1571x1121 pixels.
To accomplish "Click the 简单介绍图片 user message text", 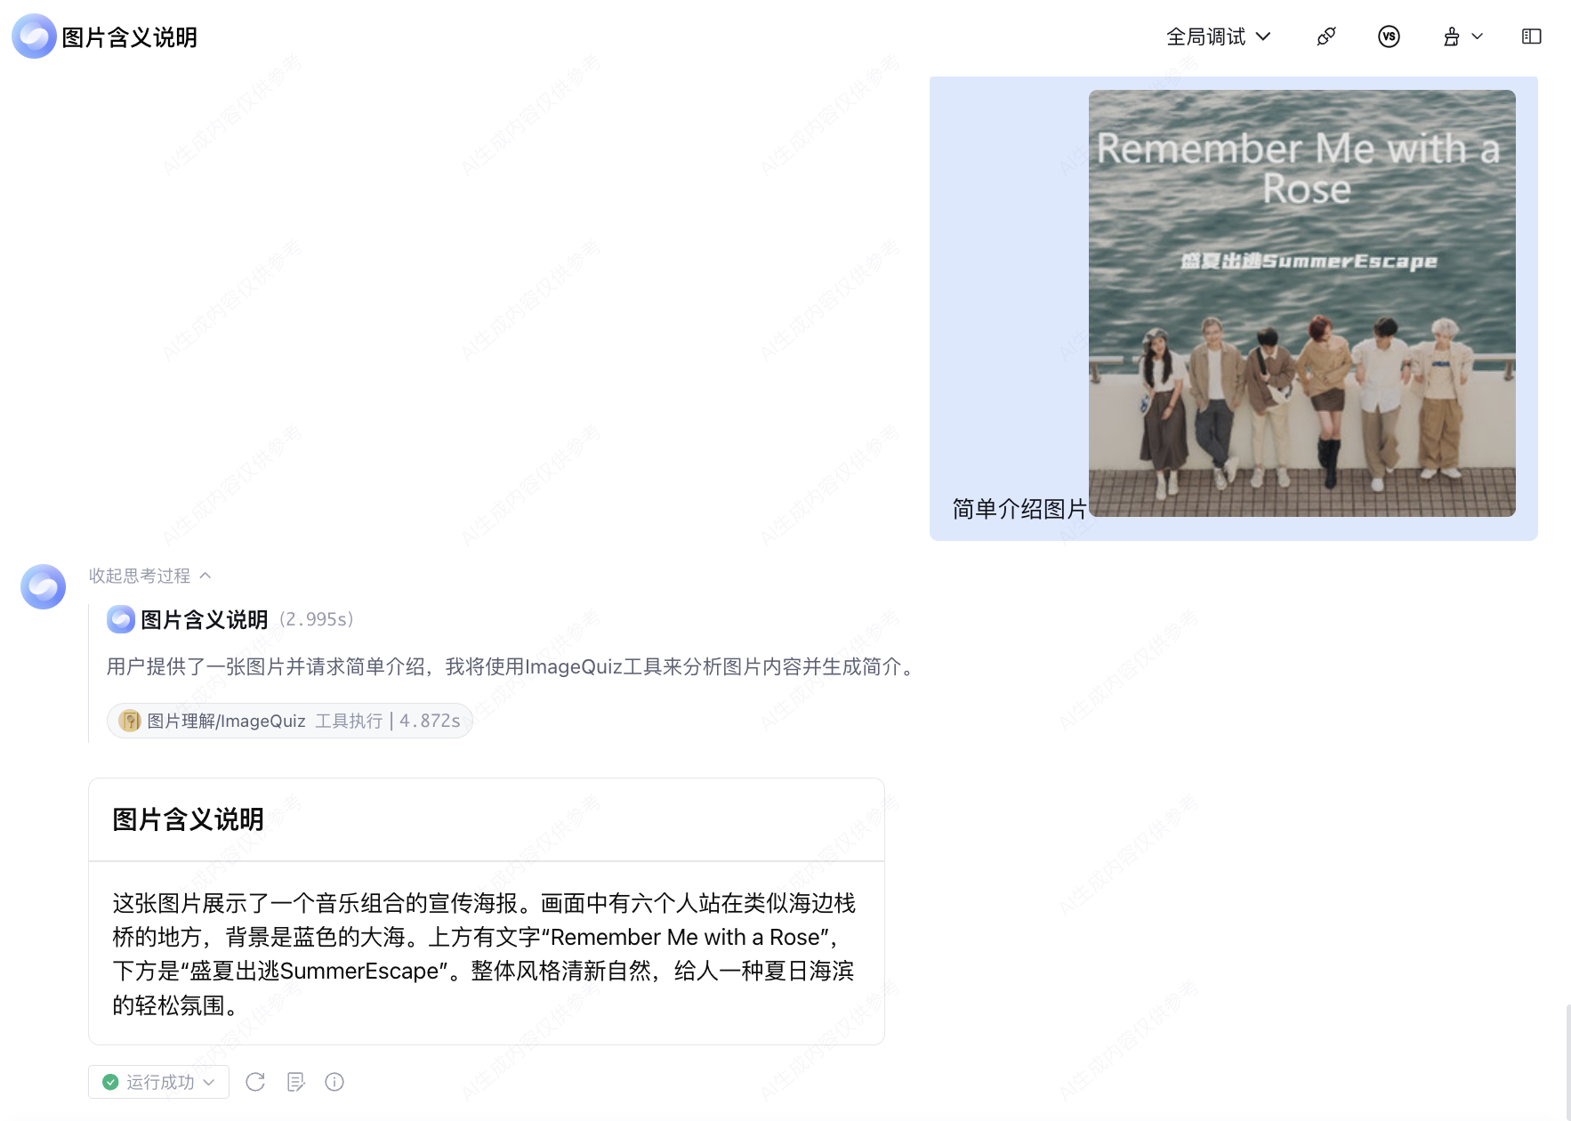I will pyautogui.click(x=1019, y=509).
